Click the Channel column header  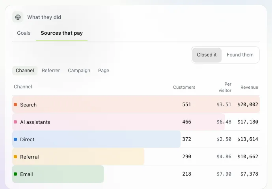(23, 86)
